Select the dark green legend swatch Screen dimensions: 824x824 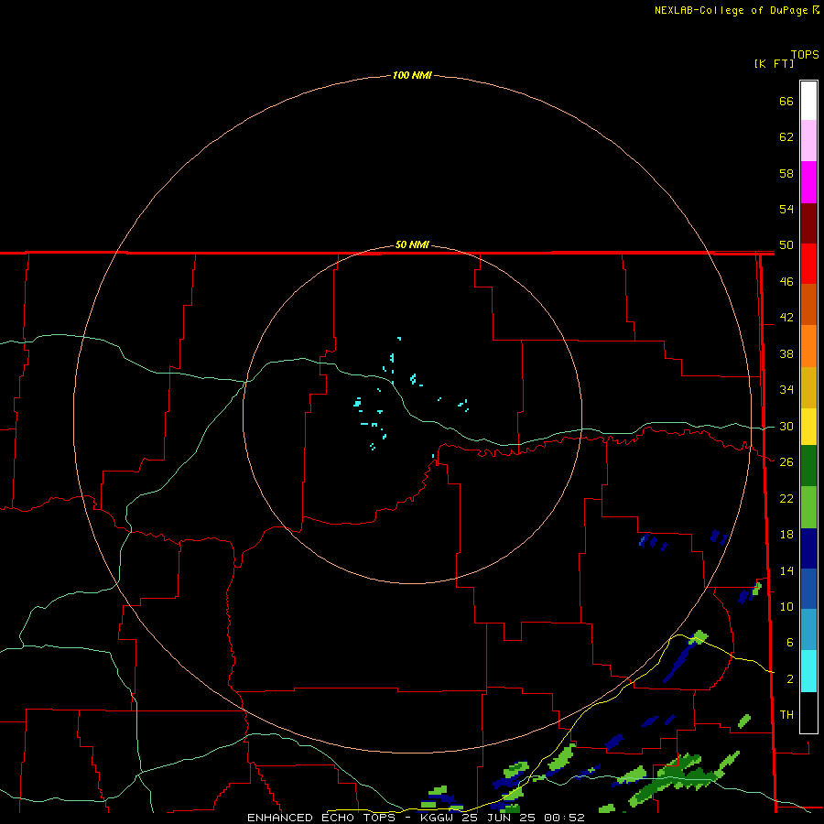[x=808, y=466]
